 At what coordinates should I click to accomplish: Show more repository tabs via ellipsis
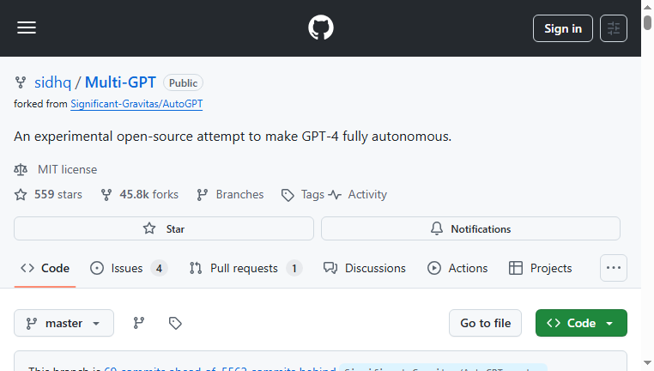coord(613,268)
